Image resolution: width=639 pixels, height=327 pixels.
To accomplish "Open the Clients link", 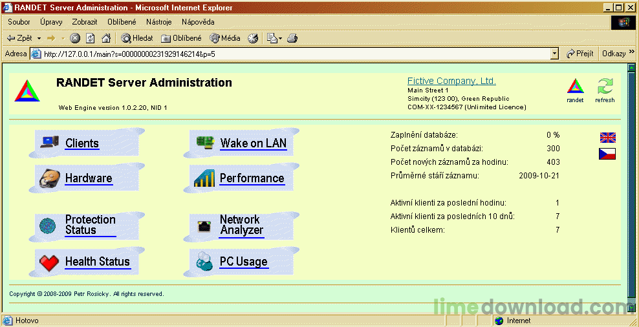I will click(x=82, y=143).
